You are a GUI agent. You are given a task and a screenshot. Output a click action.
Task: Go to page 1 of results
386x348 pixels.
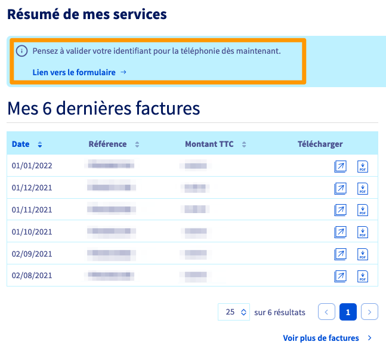coord(348,312)
